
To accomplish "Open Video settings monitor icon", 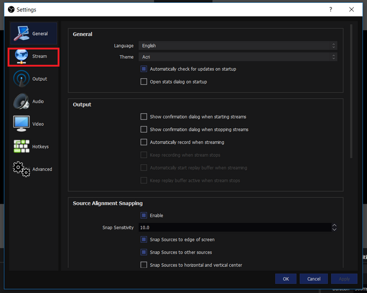I will [21, 124].
